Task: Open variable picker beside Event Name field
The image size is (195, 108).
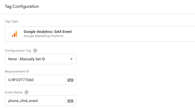Action: 70,101
